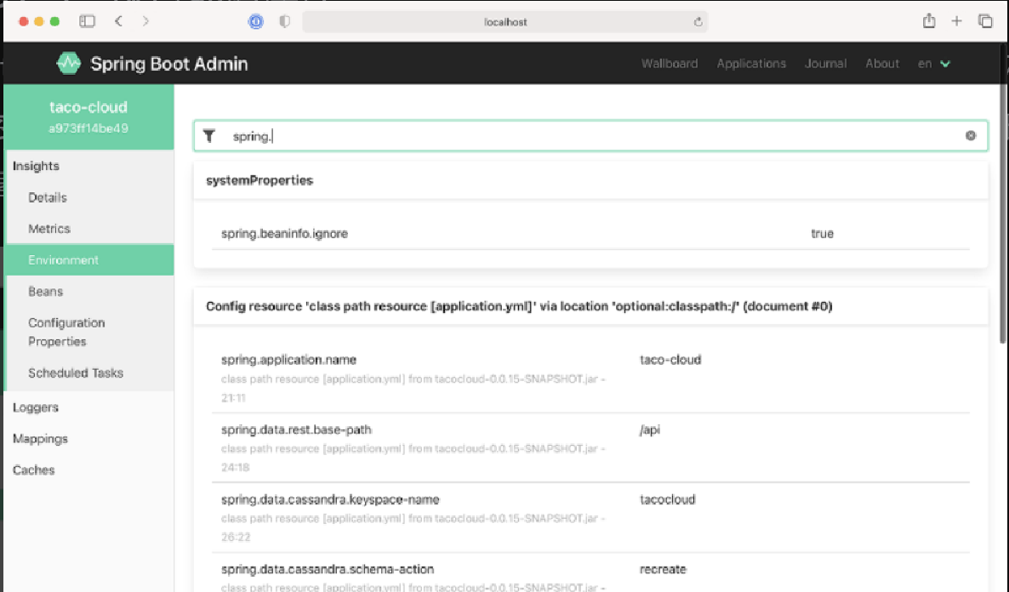
Task: Click the spring.application.name property
Action: tap(289, 360)
